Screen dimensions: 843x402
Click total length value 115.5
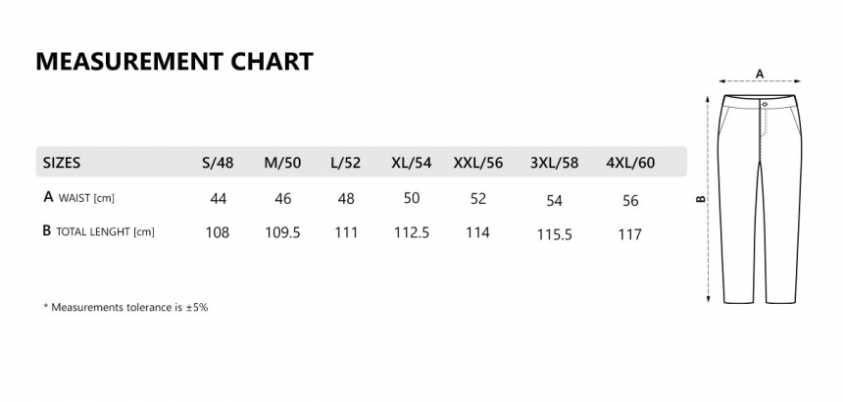554,235
